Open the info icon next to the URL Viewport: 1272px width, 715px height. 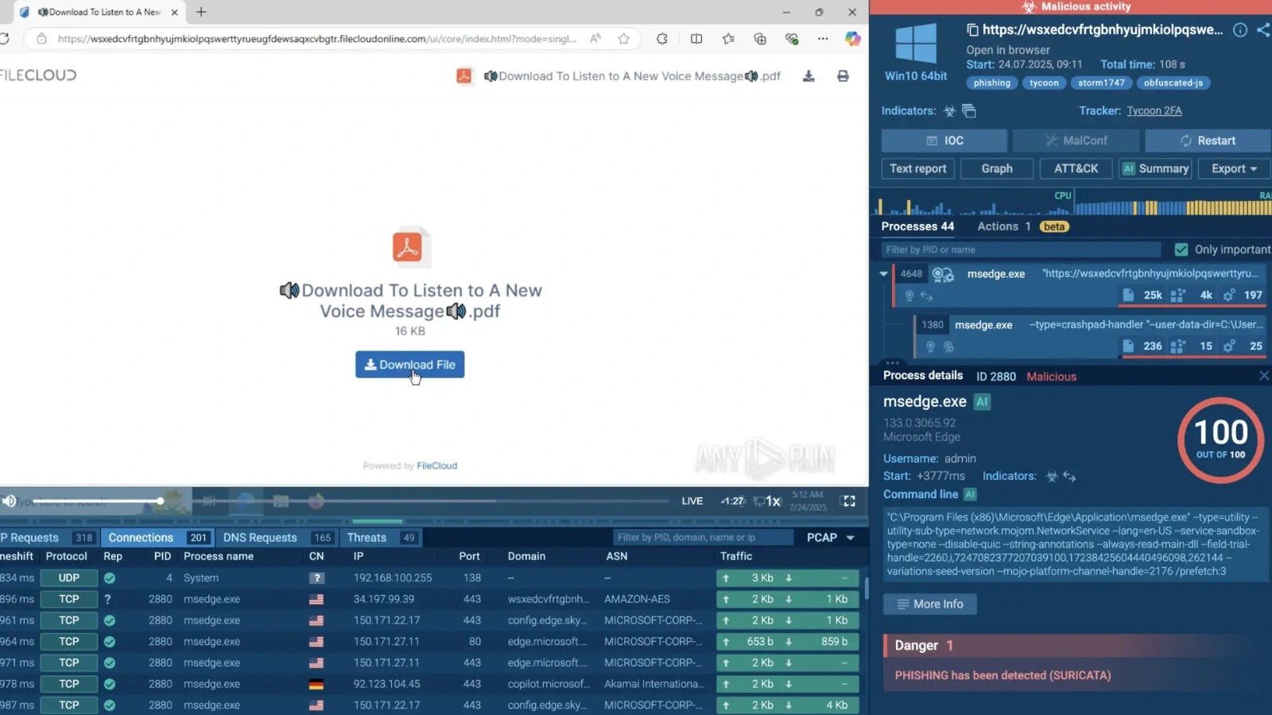click(1239, 29)
